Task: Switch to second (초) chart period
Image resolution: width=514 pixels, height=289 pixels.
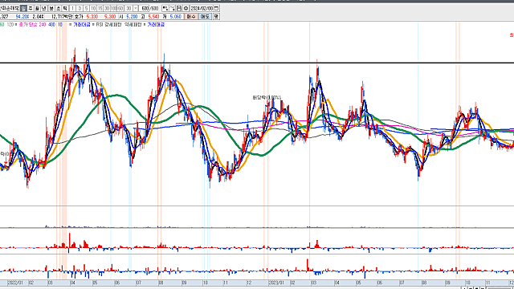Action: coord(58,9)
